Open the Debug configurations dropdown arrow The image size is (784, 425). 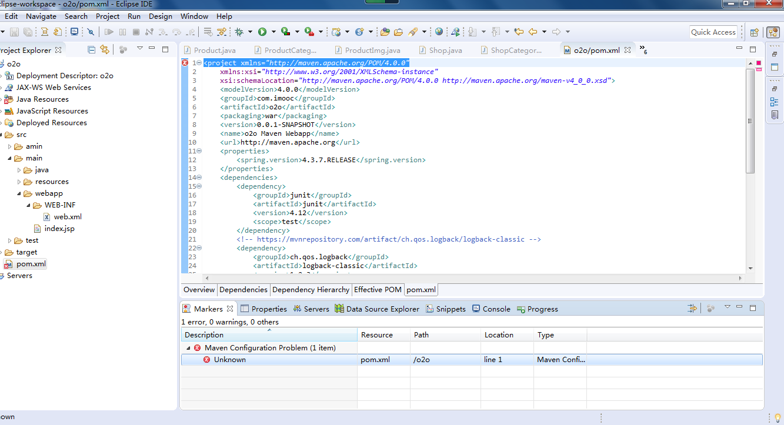tap(250, 32)
